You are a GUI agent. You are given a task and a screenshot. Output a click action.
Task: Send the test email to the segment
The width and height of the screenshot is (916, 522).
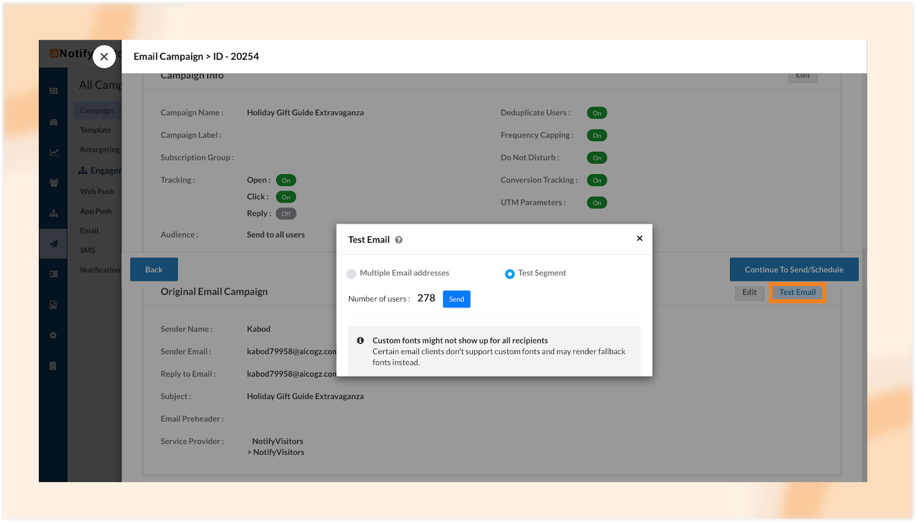click(456, 299)
